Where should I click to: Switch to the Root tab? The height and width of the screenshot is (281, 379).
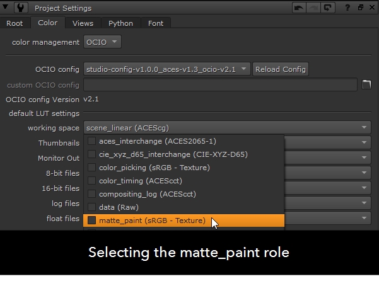coord(15,23)
